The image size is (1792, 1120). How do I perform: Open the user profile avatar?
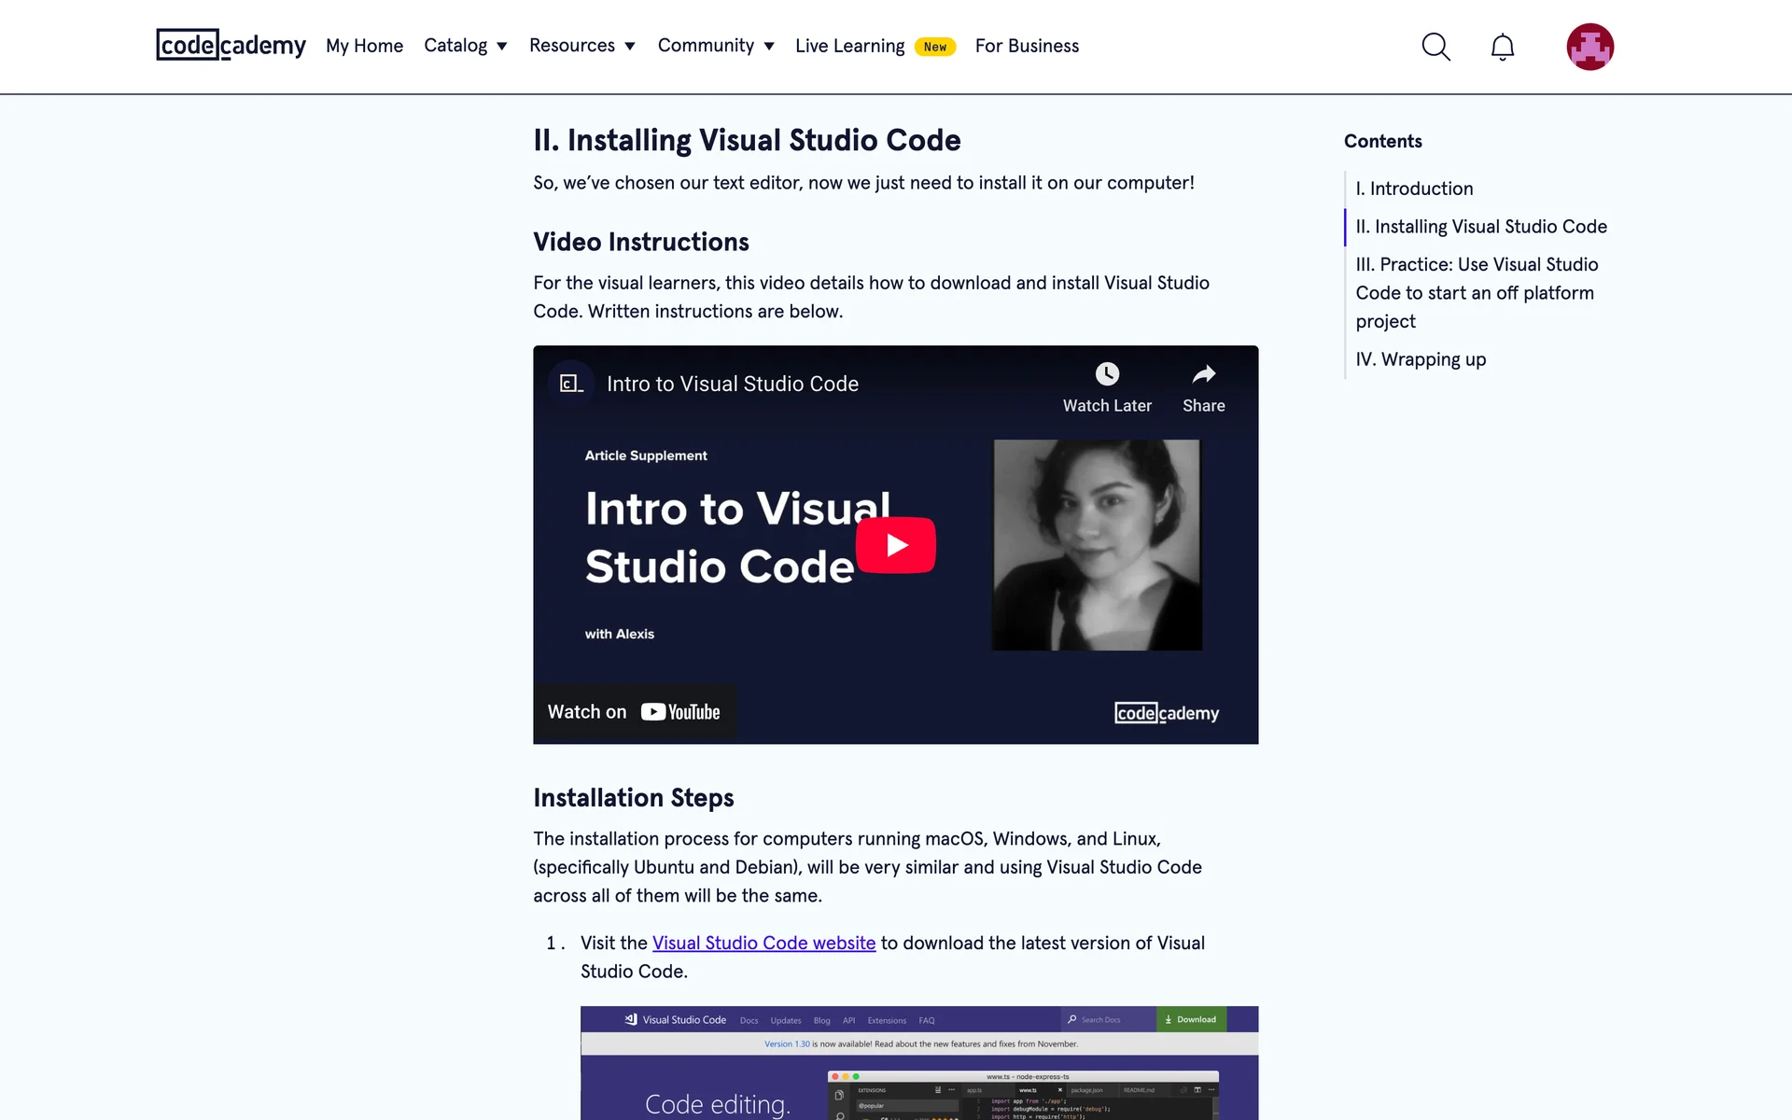(x=1589, y=47)
